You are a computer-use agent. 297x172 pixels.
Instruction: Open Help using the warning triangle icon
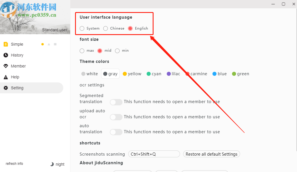click(6, 77)
